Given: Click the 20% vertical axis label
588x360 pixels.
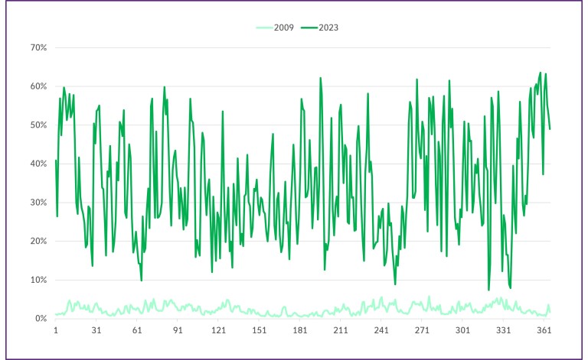Looking at the screenshot, I should pyautogui.click(x=39, y=241).
